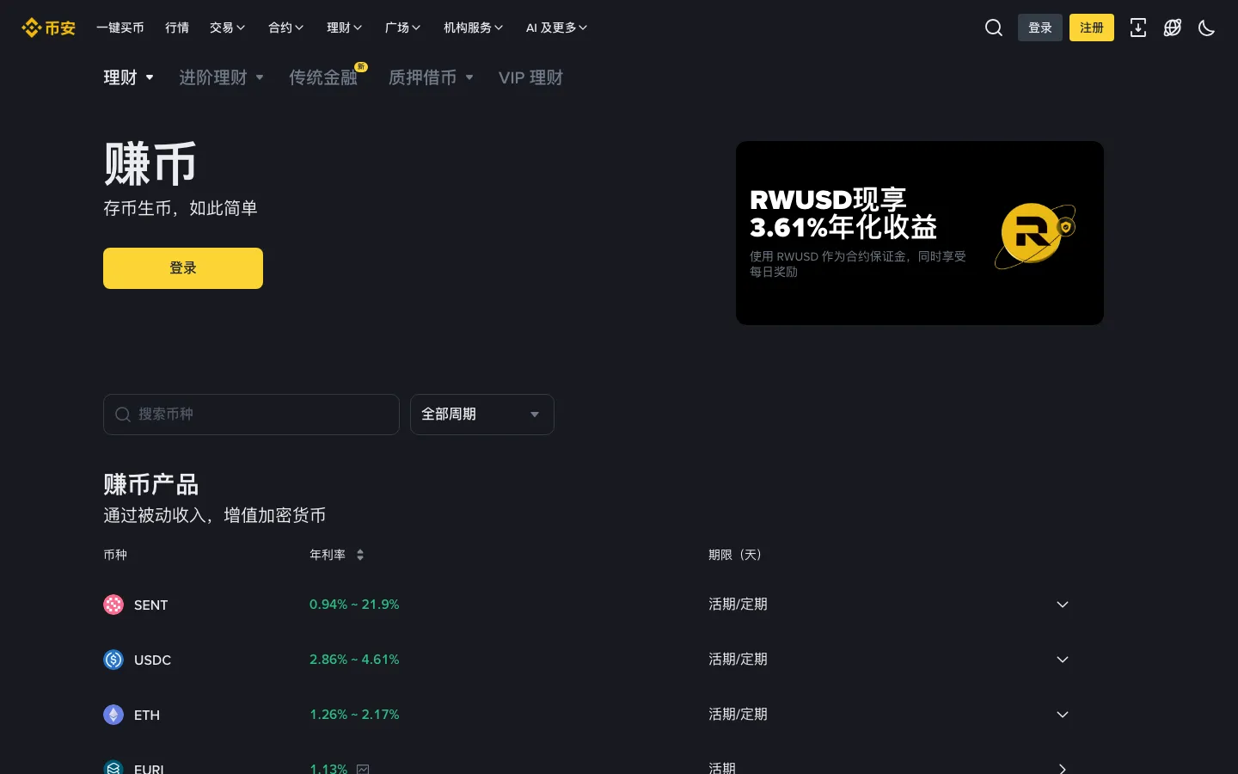
Task: Select the VIP 理财 tab
Action: [530, 77]
